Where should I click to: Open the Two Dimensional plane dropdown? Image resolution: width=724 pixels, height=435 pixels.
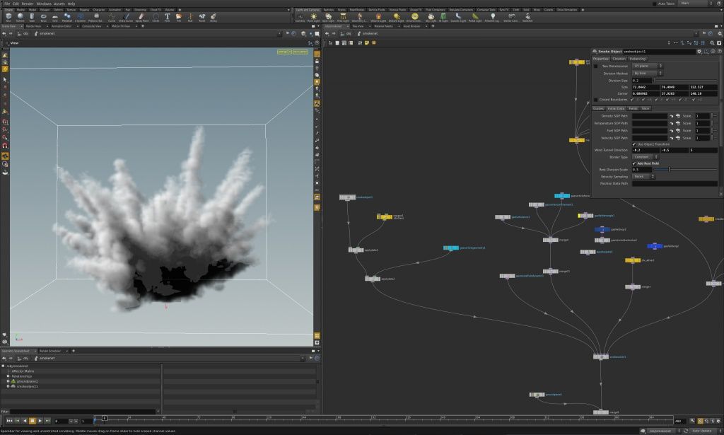pyautogui.click(x=648, y=66)
